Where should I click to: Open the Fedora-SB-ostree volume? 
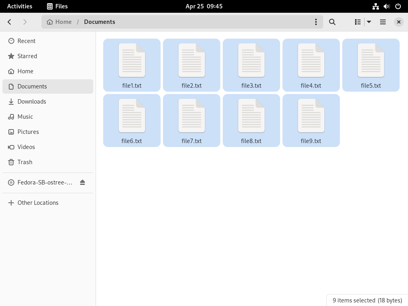45,182
